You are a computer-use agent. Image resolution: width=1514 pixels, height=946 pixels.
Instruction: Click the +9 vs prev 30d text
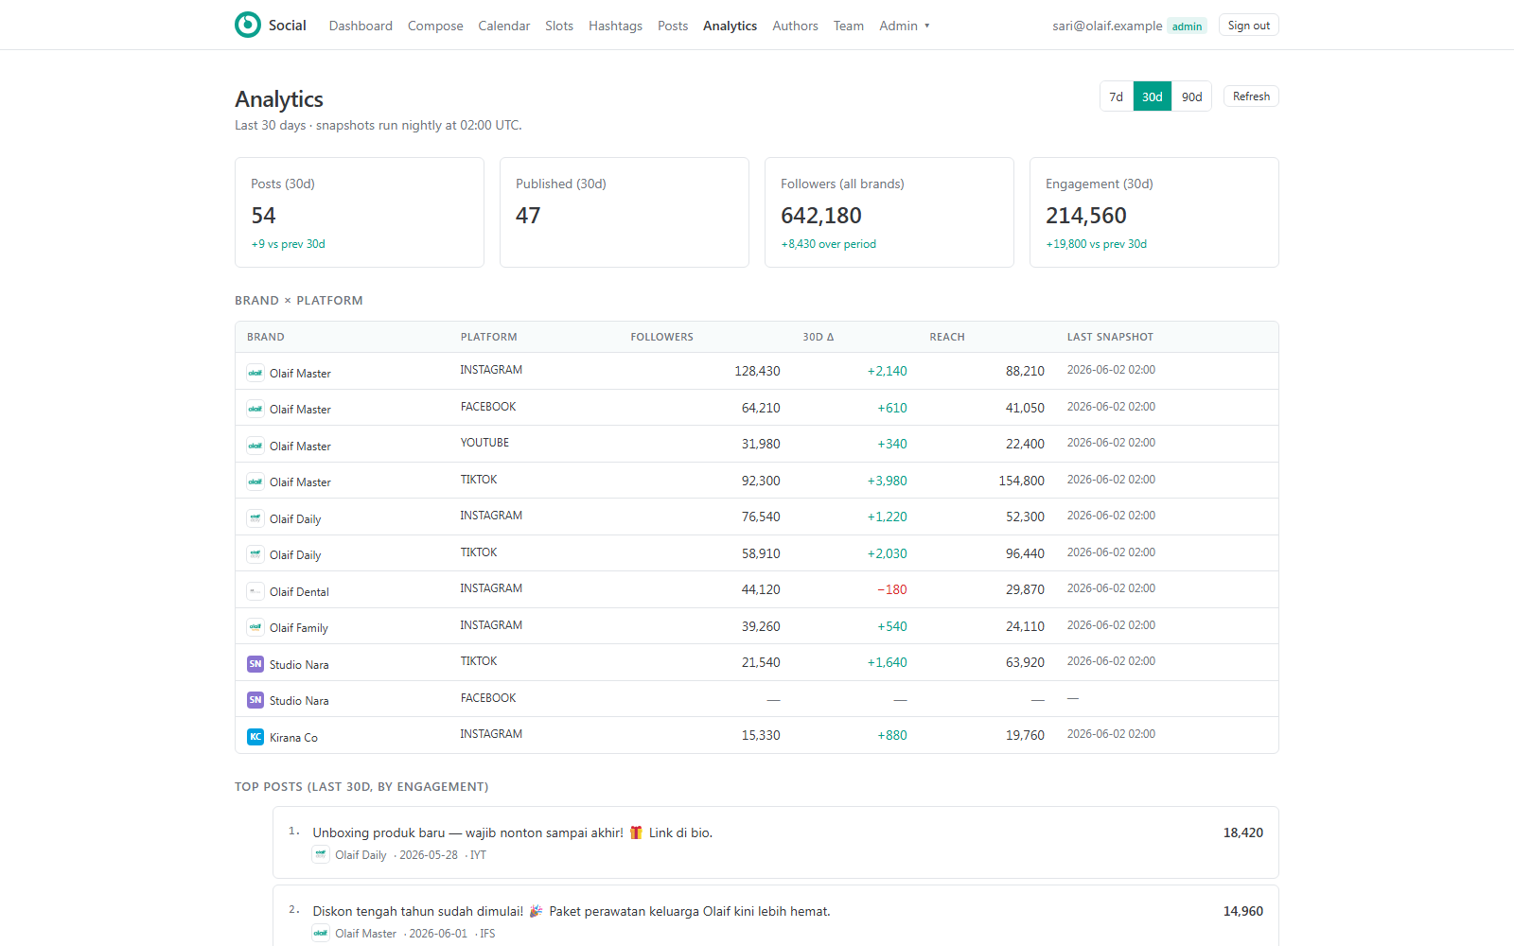tap(288, 244)
